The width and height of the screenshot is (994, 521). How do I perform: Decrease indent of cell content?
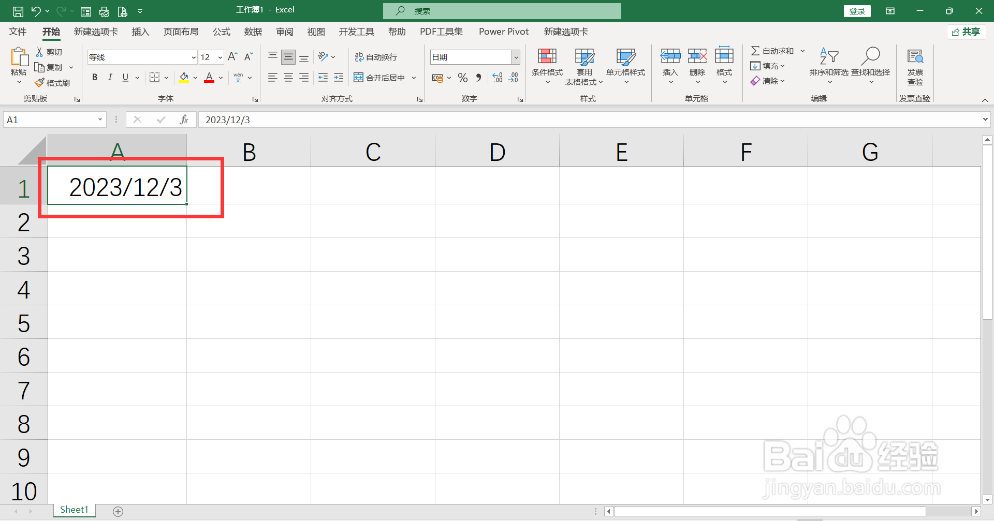[323, 78]
